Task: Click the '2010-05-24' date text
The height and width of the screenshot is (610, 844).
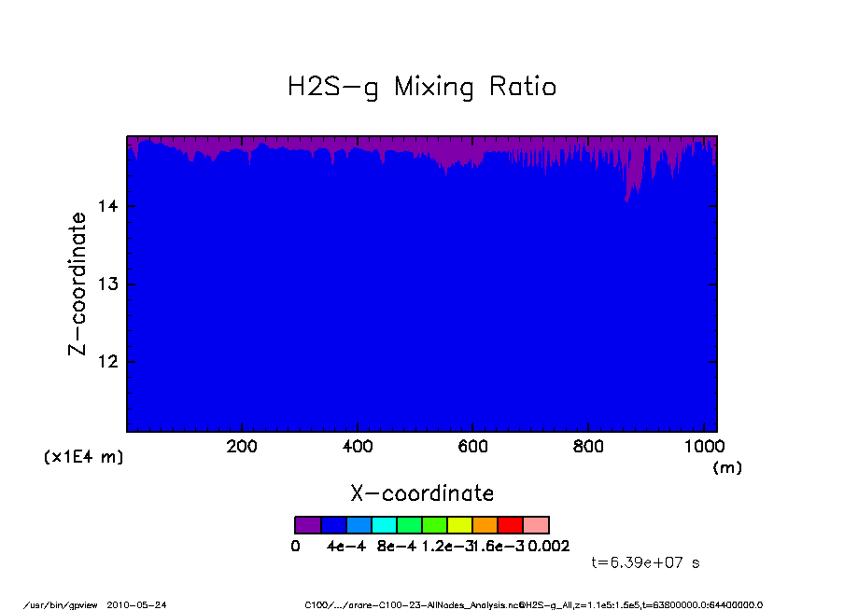Action: tap(136, 605)
